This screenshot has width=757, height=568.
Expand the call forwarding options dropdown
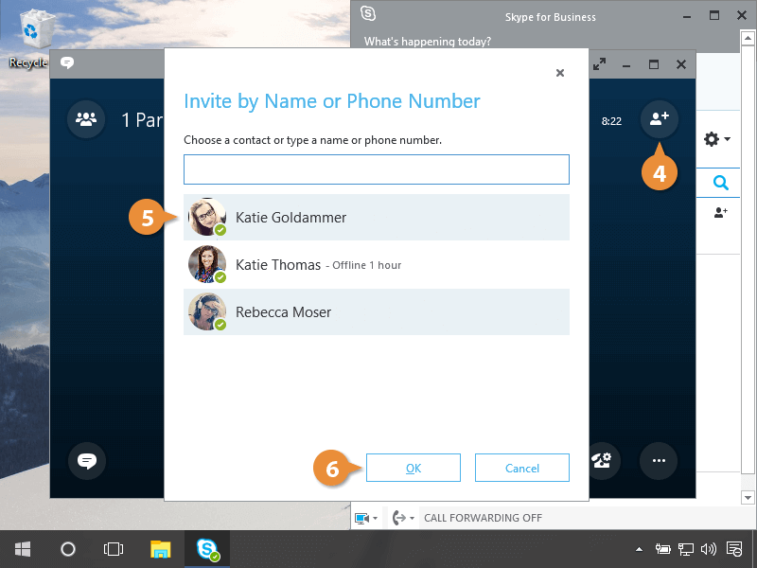point(404,518)
